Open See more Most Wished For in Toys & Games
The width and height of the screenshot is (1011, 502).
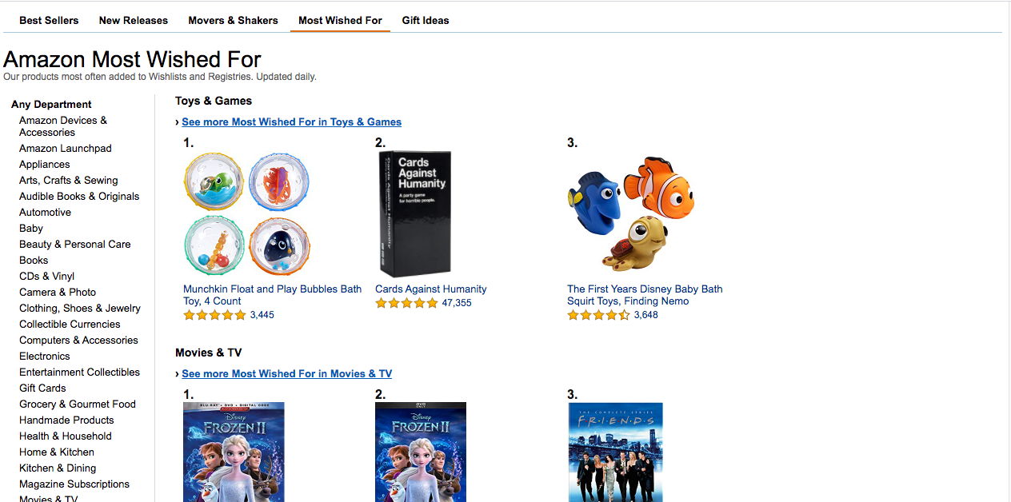point(291,122)
